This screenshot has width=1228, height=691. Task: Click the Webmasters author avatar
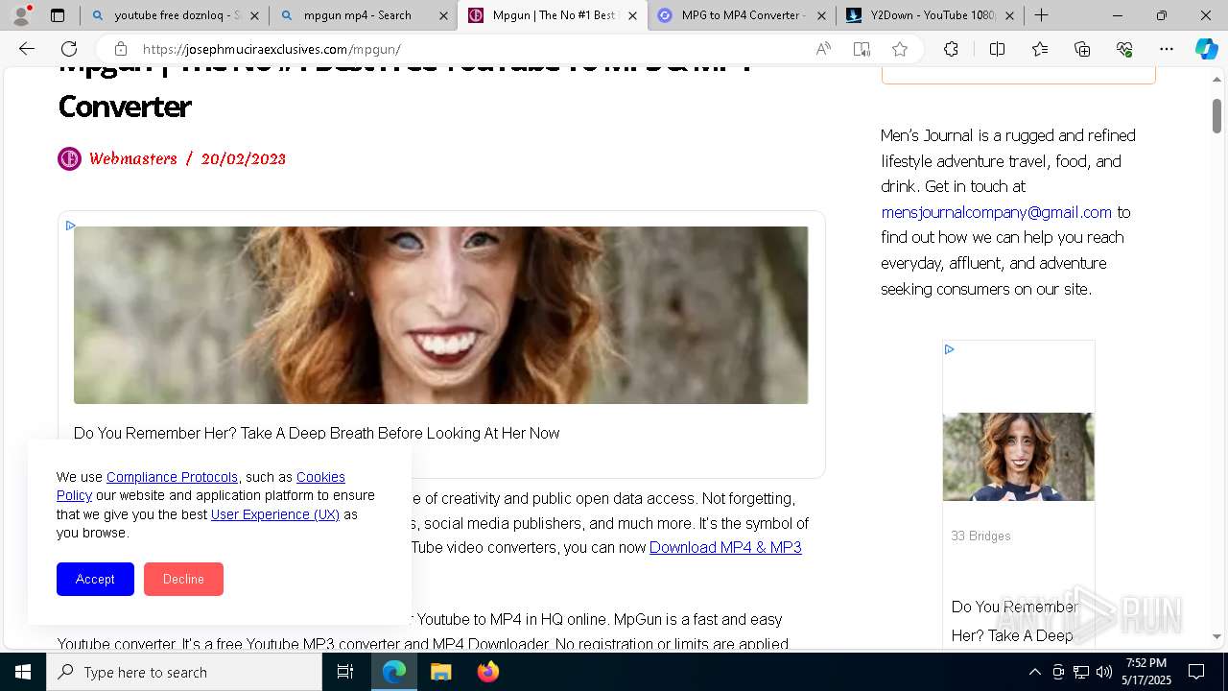69,158
